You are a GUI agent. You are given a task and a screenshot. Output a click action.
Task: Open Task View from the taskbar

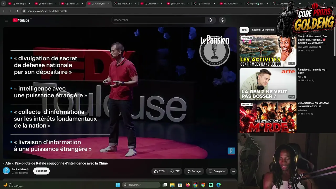165,185
